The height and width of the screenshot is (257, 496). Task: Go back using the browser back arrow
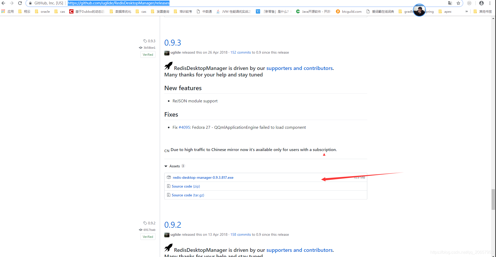click(x=3, y=3)
